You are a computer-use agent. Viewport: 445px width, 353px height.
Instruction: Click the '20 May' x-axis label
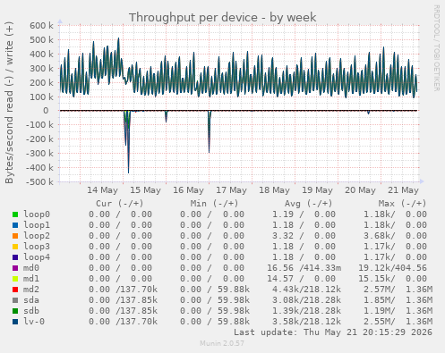click(x=360, y=190)
